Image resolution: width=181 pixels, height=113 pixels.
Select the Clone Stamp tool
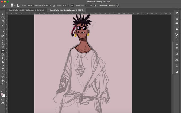3,44
